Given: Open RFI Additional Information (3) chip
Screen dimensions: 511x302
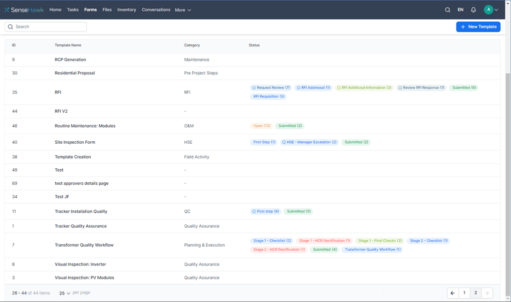Looking at the screenshot, I should coord(364,88).
